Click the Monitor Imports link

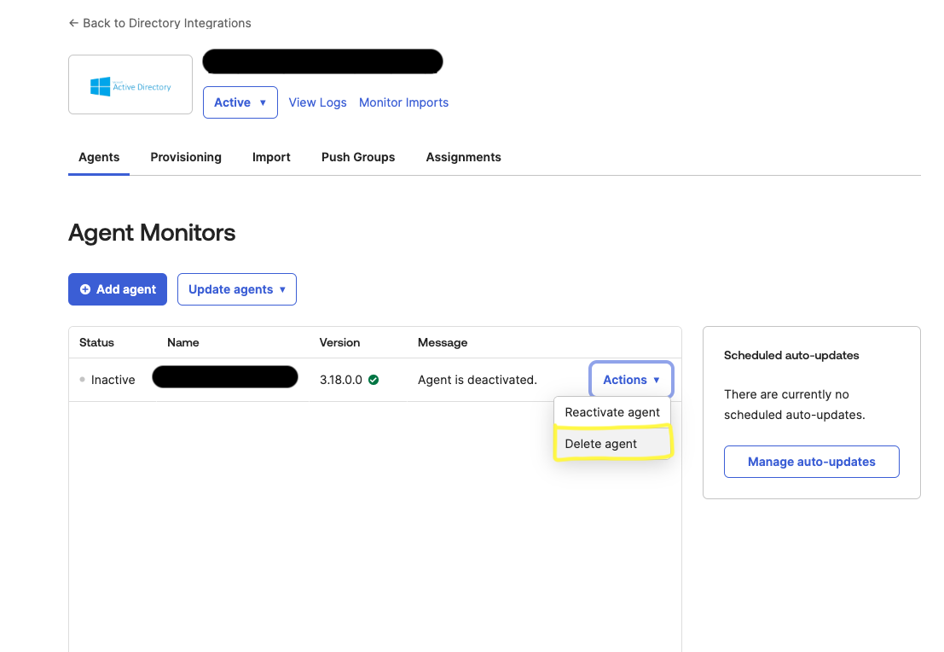403,102
